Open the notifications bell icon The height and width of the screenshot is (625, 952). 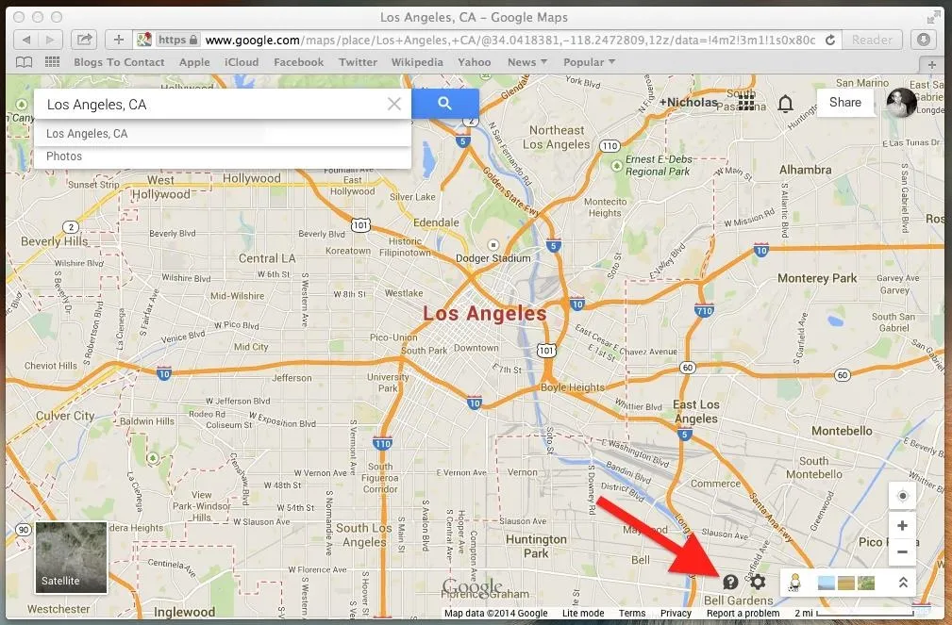click(x=786, y=104)
